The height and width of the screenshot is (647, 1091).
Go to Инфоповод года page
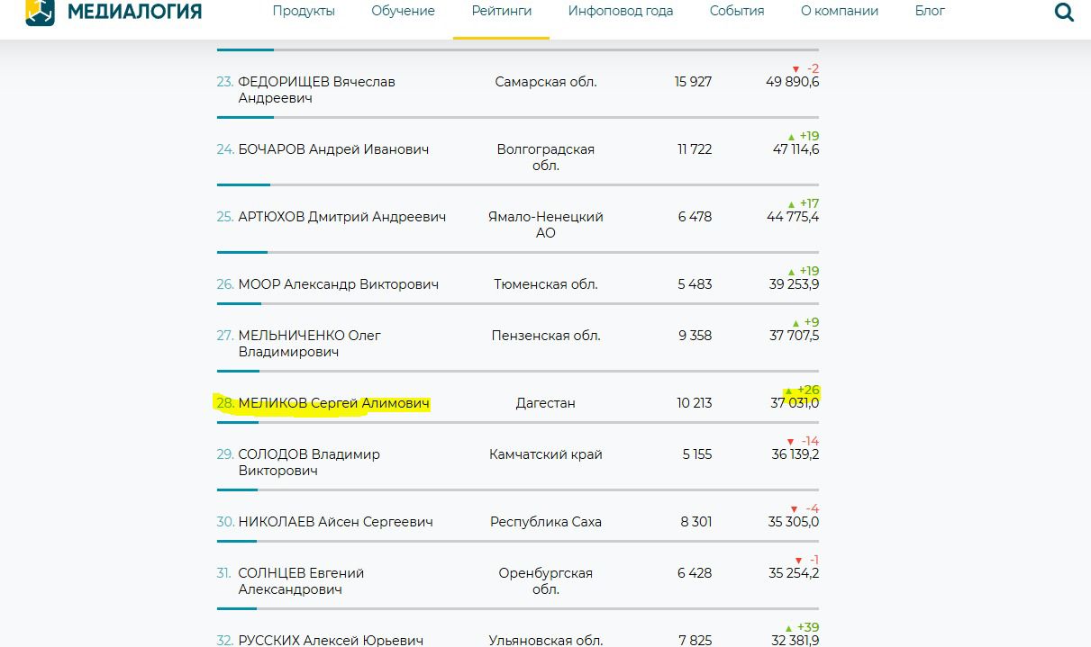(620, 11)
